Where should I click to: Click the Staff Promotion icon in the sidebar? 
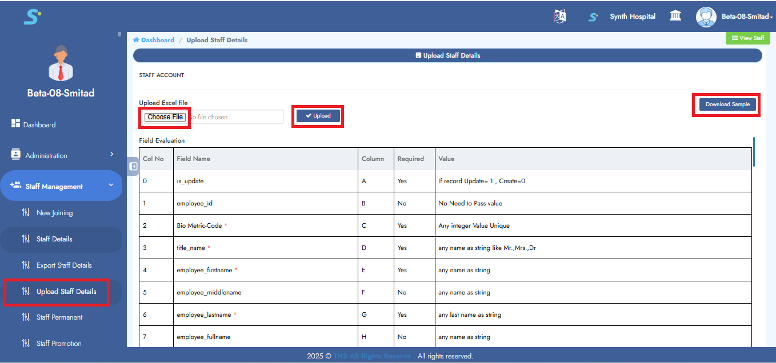click(25, 343)
